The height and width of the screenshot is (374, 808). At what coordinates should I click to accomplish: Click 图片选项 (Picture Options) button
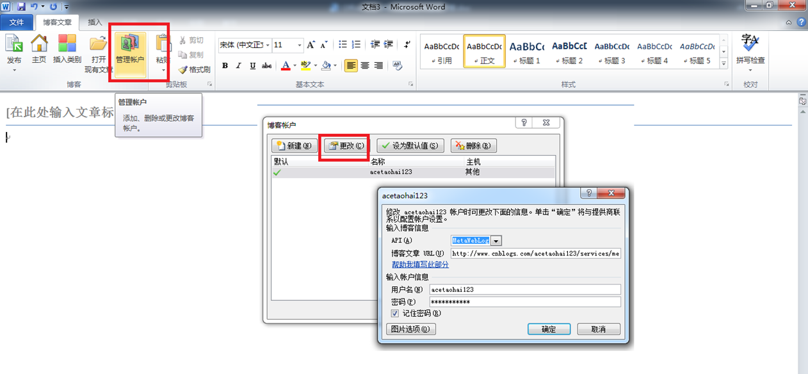411,329
